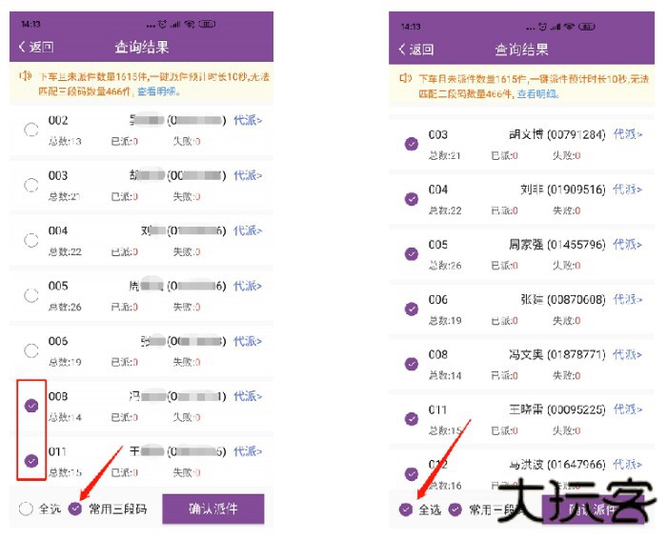Viewport: 667px width, 539px height.
Task: Open 代派 for row 008 in left screen
Action: tap(248, 396)
